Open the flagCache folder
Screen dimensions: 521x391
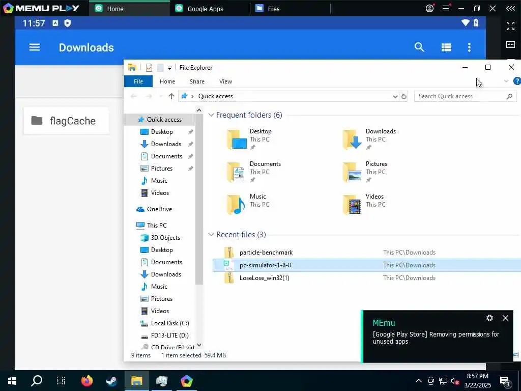66,121
